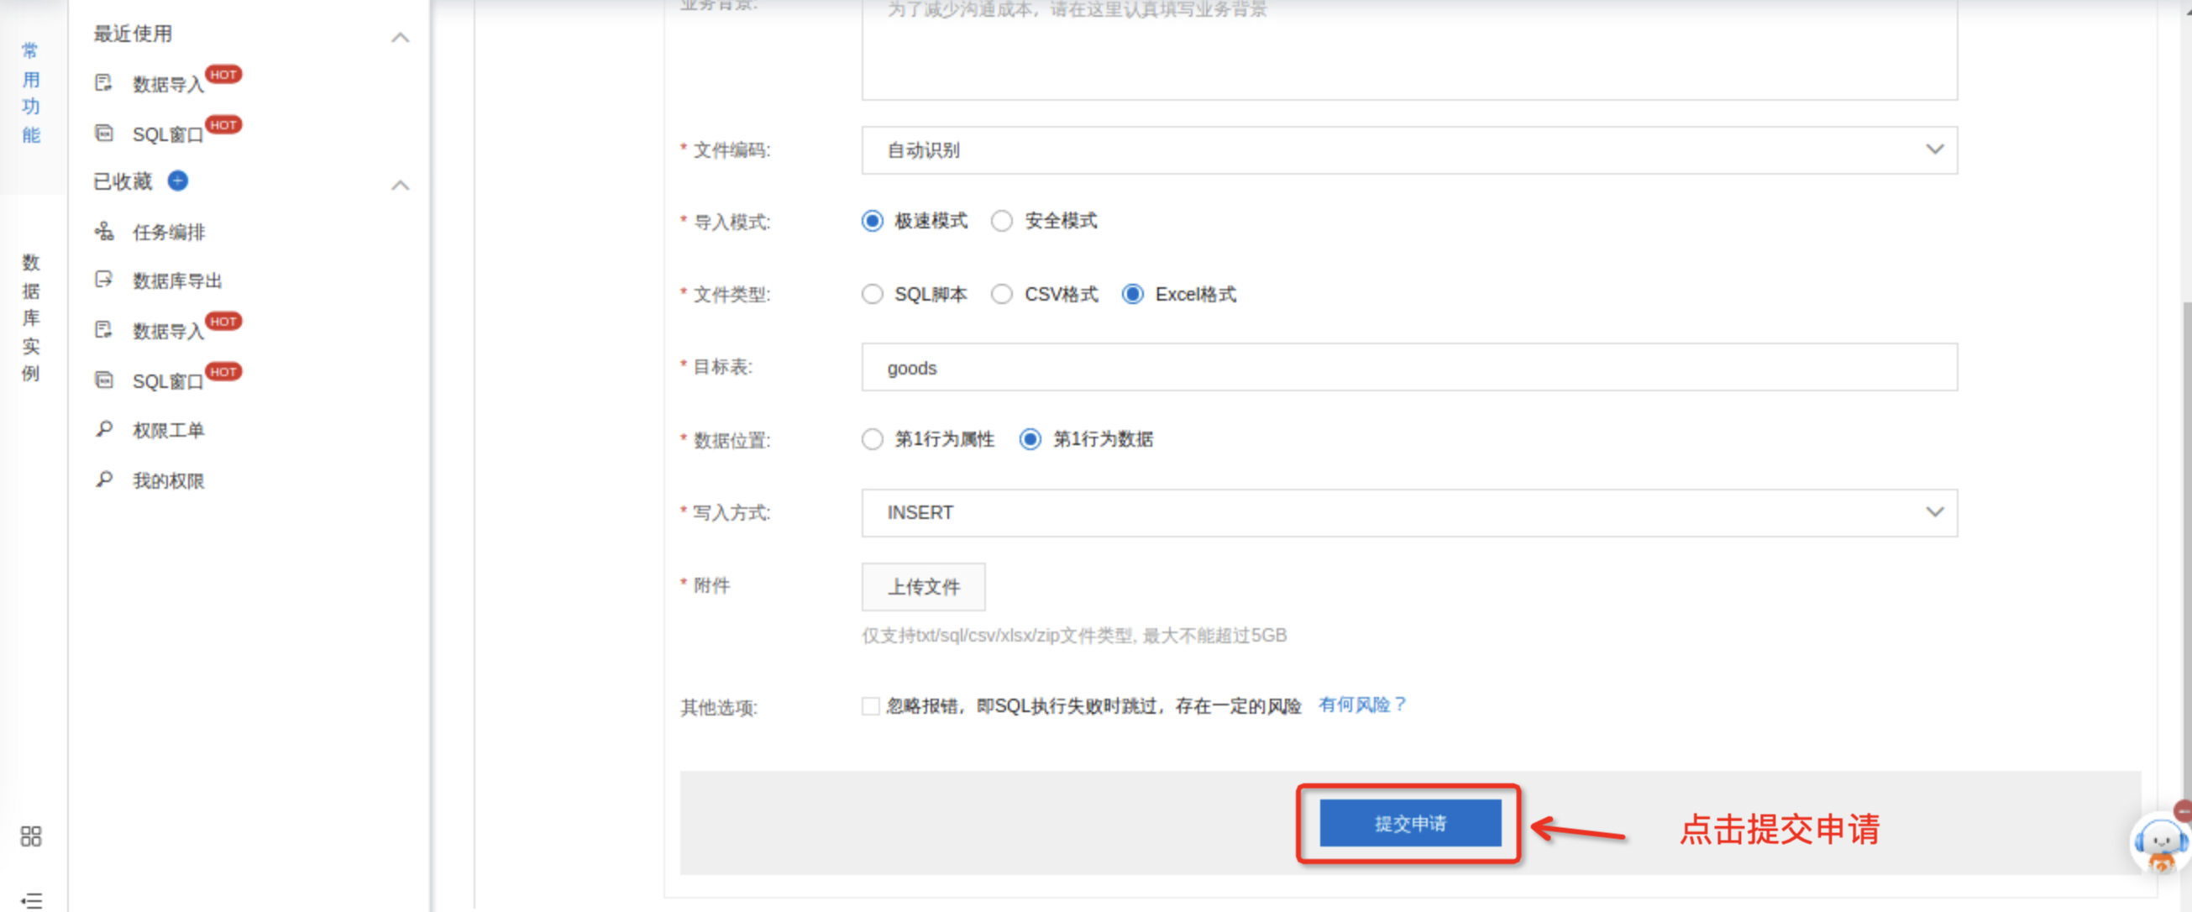
Task: Switch to 数据库实例 side tab
Action: point(30,317)
